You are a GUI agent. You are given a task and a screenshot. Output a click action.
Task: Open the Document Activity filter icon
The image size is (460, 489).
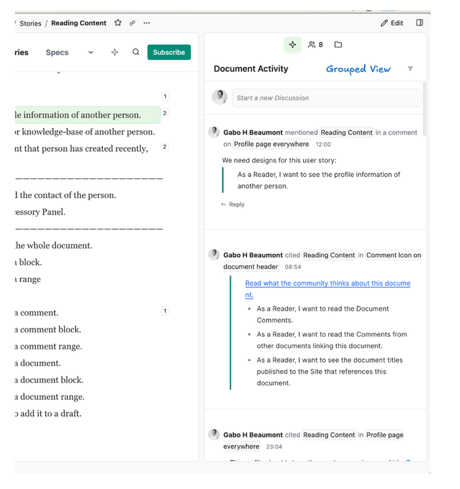coord(410,69)
